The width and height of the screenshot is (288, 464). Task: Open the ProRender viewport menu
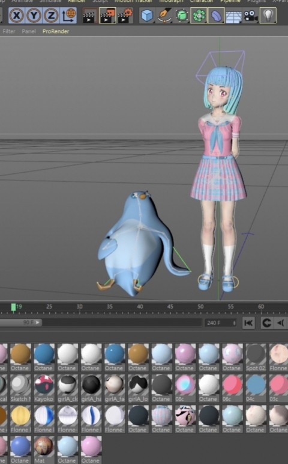coord(56,31)
